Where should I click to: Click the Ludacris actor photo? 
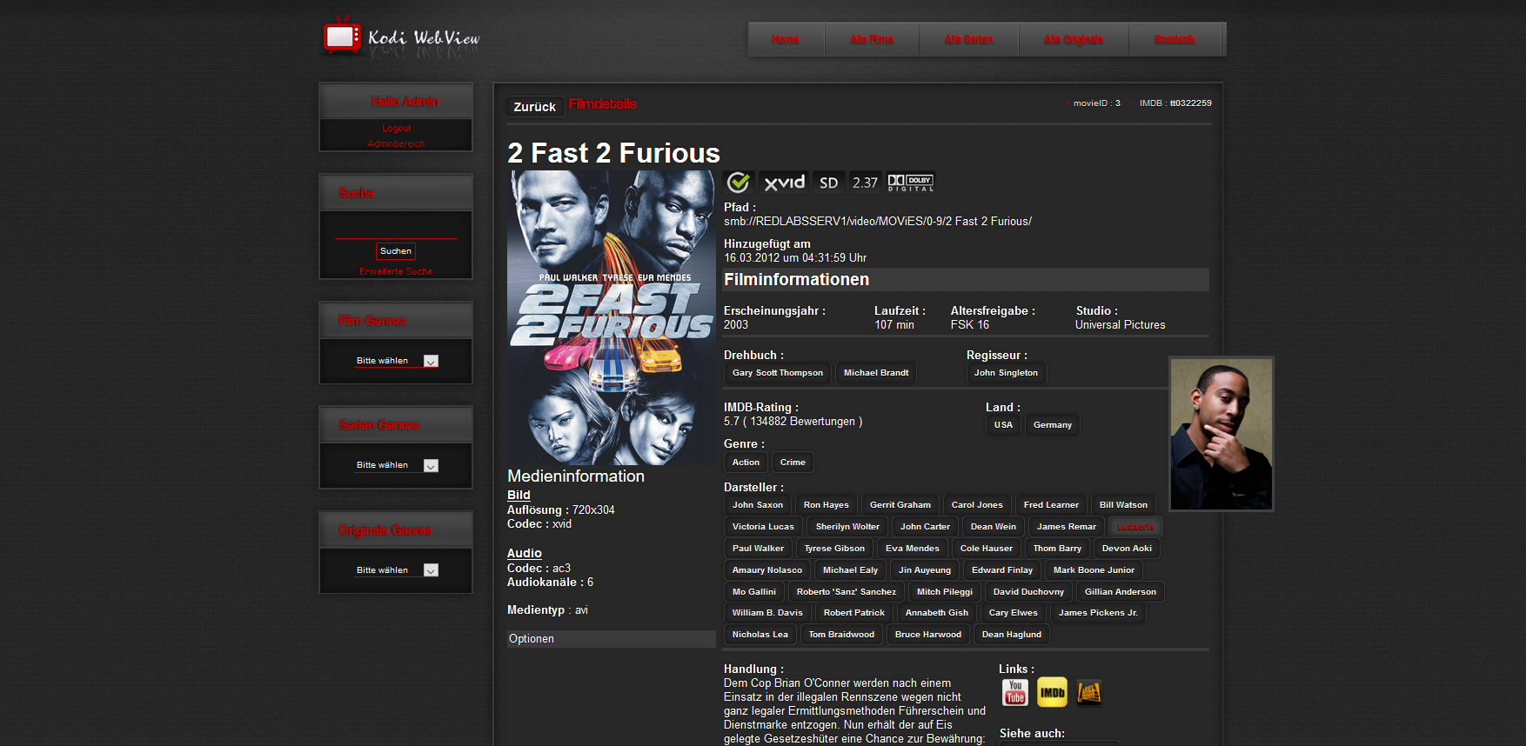[1221, 434]
